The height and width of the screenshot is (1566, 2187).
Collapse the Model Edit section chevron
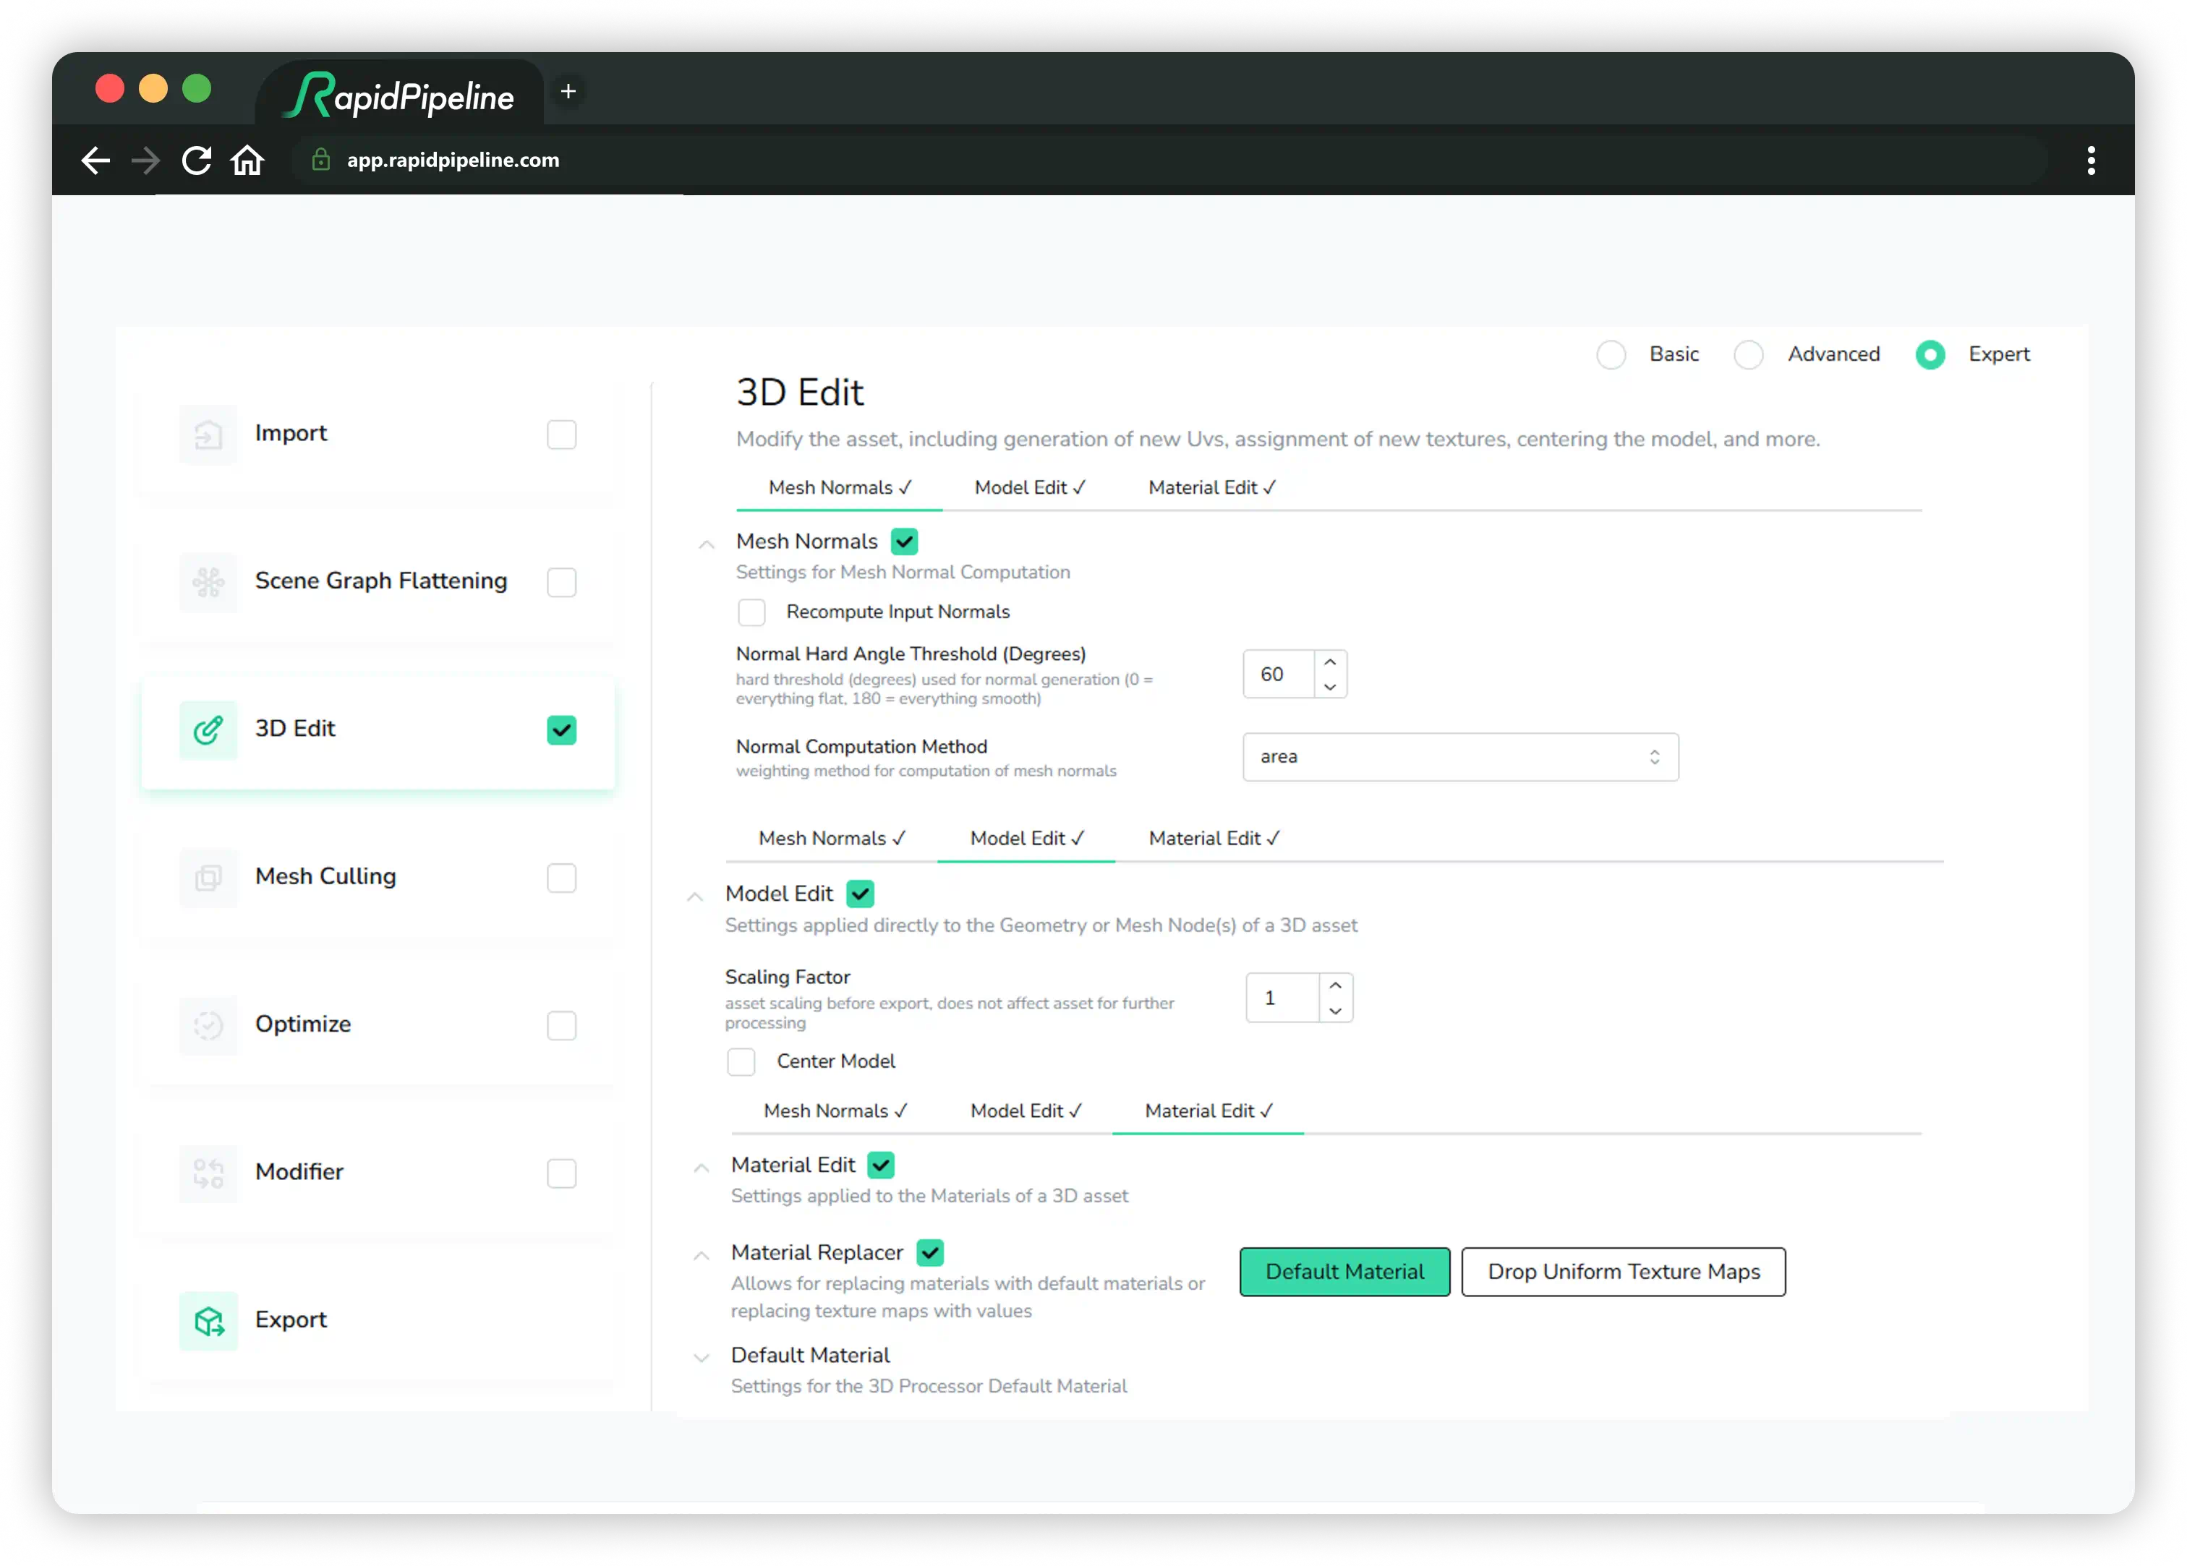click(x=694, y=897)
